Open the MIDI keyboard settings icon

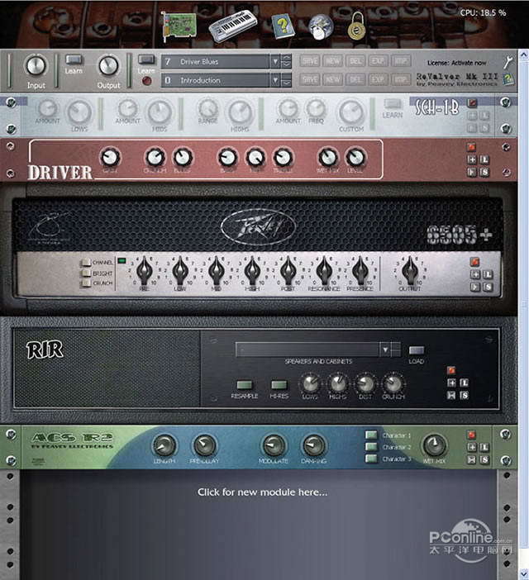coord(232,26)
